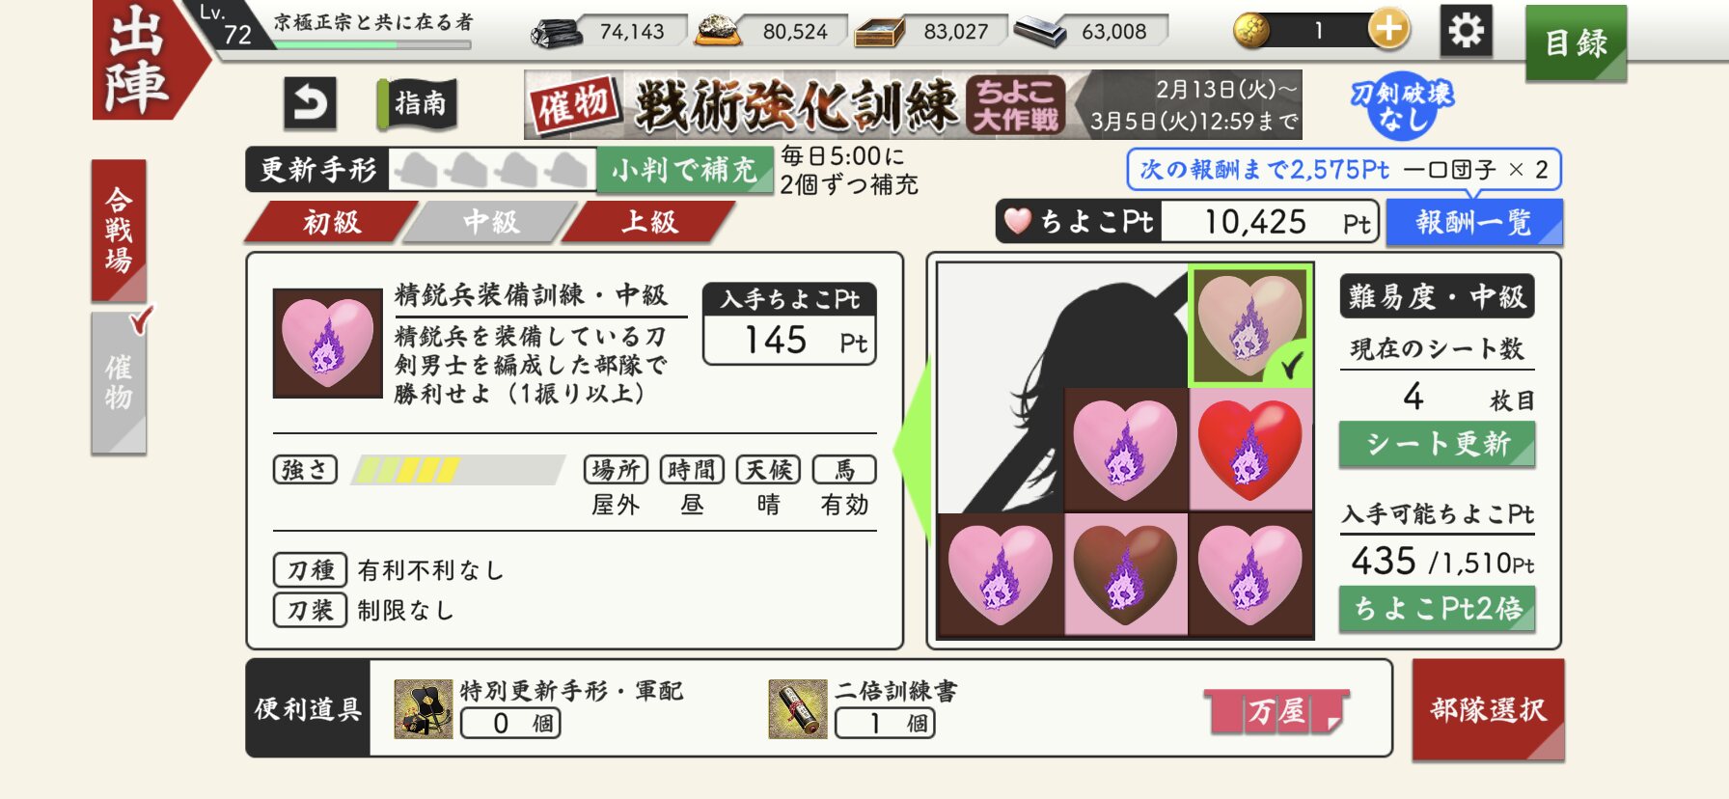
Task: Select the red heart chocolate tile
Action: click(x=1250, y=450)
